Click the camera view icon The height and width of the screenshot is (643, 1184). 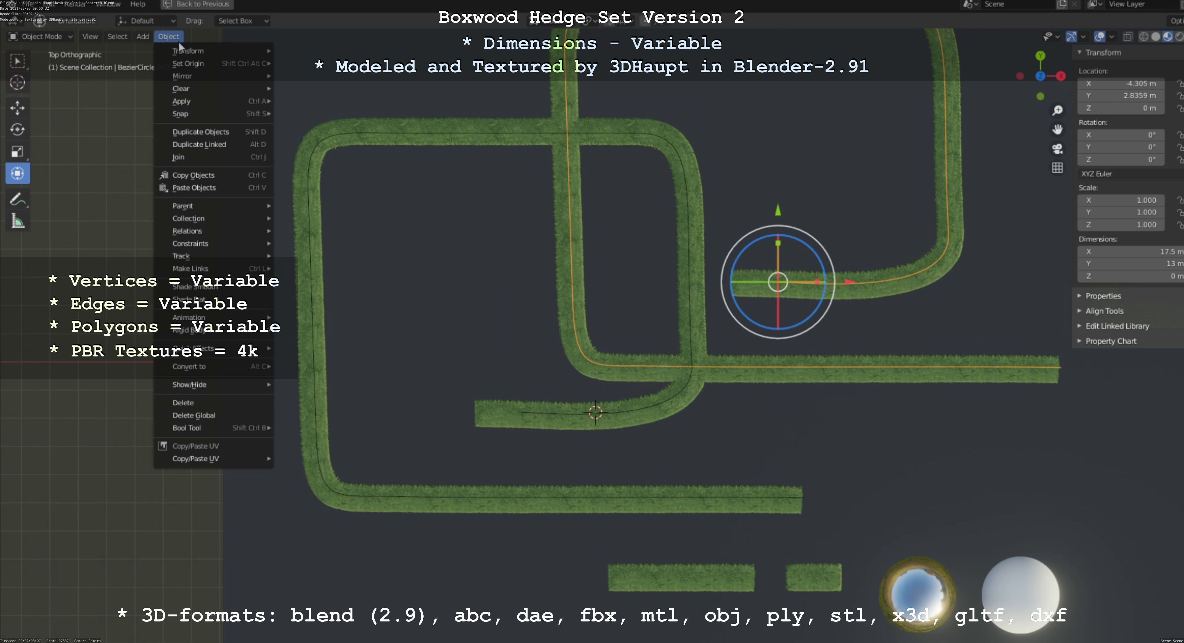pyautogui.click(x=1058, y=149)
